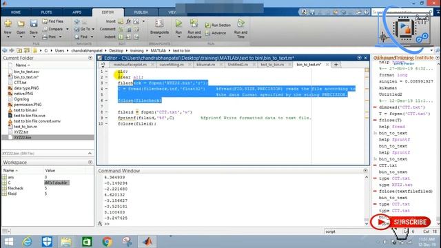Open the Print dropdown arrow
The width and height of the screenshot is (441, 248).
tap(60, 37)
